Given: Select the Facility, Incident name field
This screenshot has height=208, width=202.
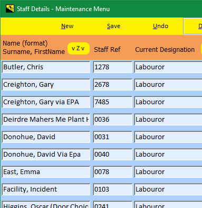Looking at the screenshot, I should (46, 189).
